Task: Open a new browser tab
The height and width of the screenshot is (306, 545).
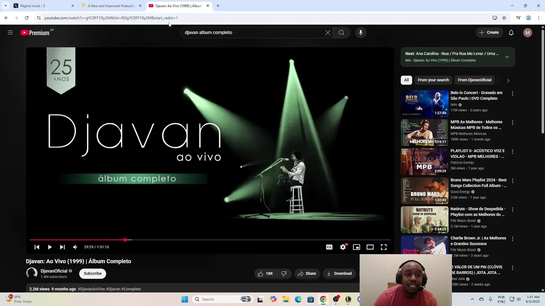Action: (x=218, y=6)
